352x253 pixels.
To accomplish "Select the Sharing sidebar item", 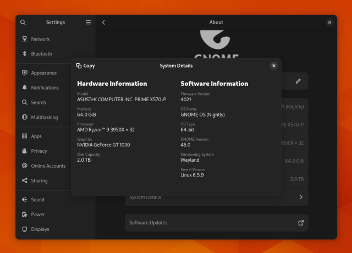I will pyautogui.click(x=44, y=180).
